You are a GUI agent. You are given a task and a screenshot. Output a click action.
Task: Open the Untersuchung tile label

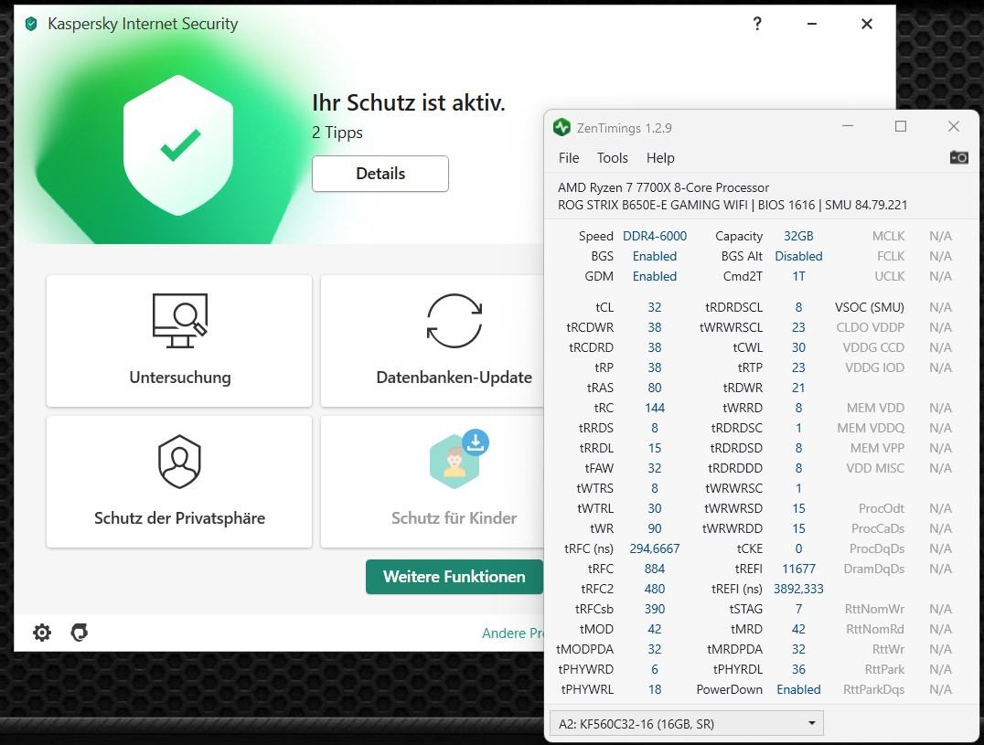(180, 378)
